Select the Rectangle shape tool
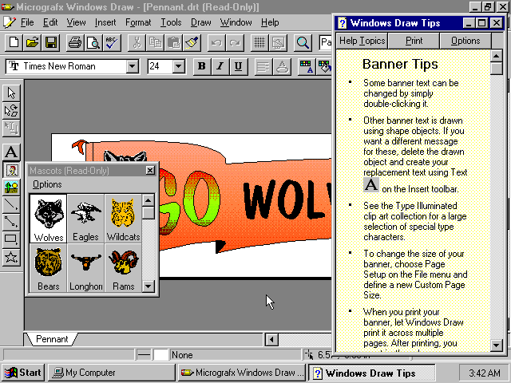 tap(11, 239)
